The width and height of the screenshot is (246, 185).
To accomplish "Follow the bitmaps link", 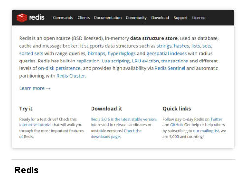I will pos(96,54).
